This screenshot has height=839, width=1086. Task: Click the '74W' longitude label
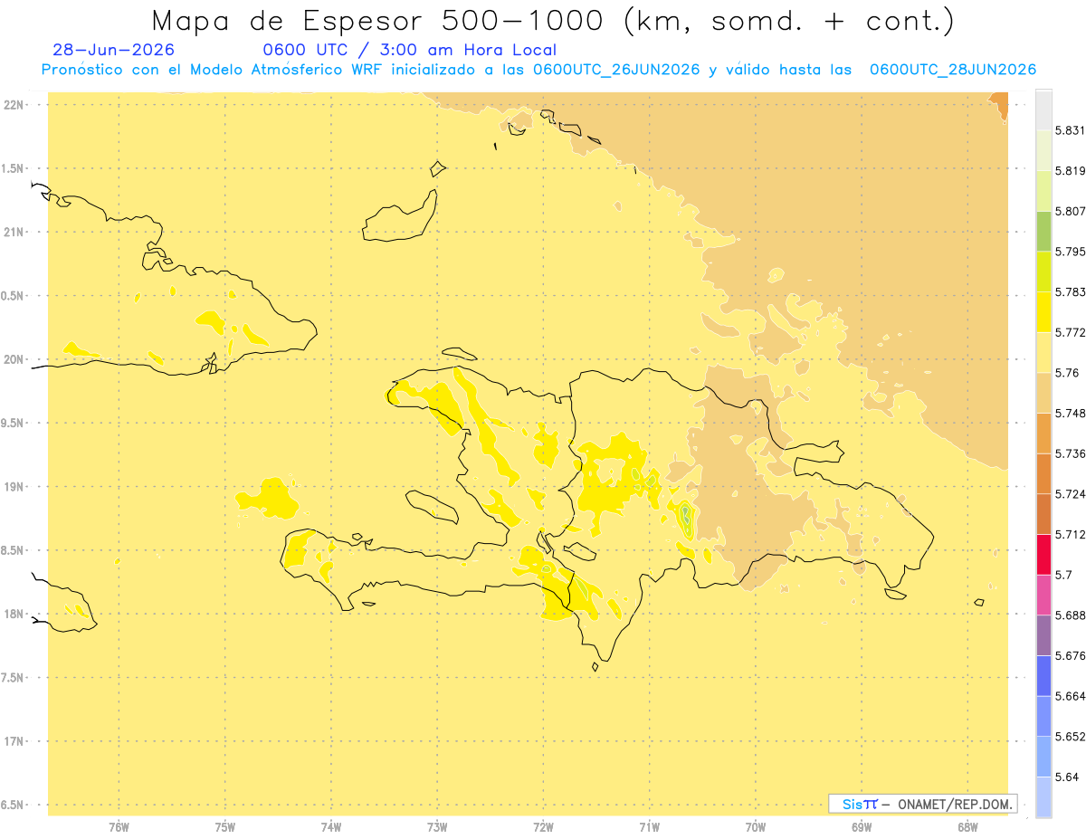331,827
